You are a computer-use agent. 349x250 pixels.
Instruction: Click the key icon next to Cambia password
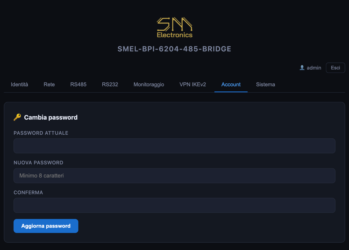coord(17,117)
